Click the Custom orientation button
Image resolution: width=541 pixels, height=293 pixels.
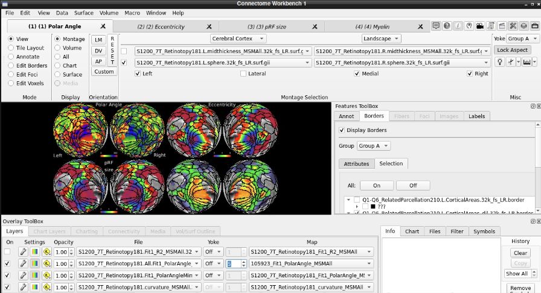[104, 72]
